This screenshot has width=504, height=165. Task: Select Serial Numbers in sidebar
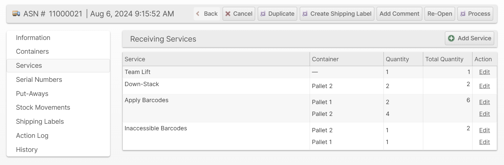coord(39,80)
